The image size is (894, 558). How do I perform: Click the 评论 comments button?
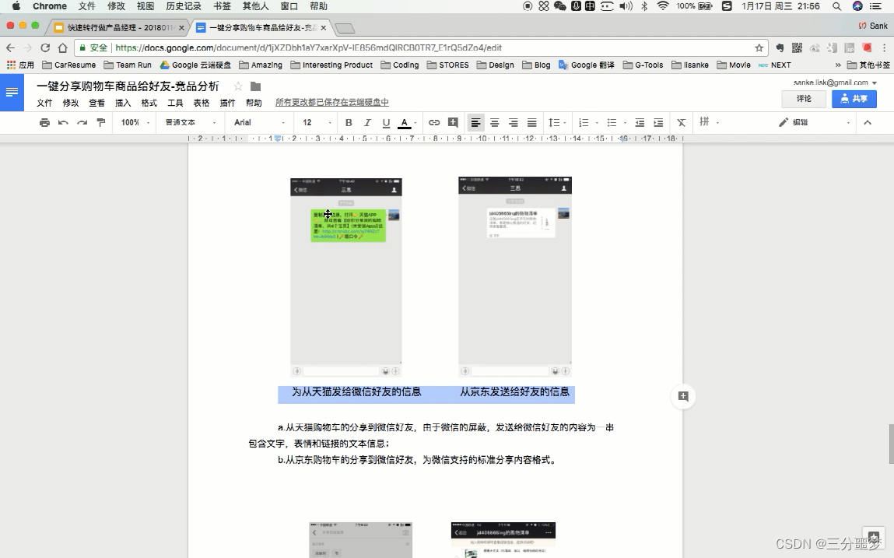point(803,99)
